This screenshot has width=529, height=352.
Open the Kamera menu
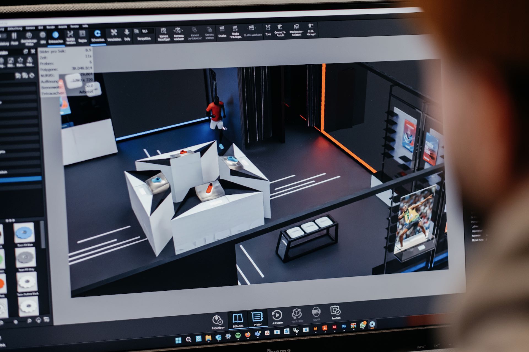(30, 28)
